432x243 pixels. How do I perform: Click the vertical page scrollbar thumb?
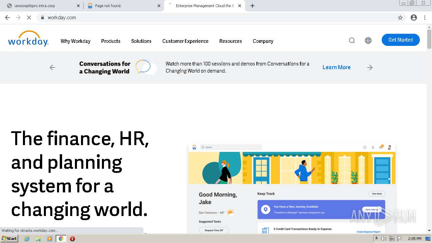pyautogui.click(x=429, y=39)
